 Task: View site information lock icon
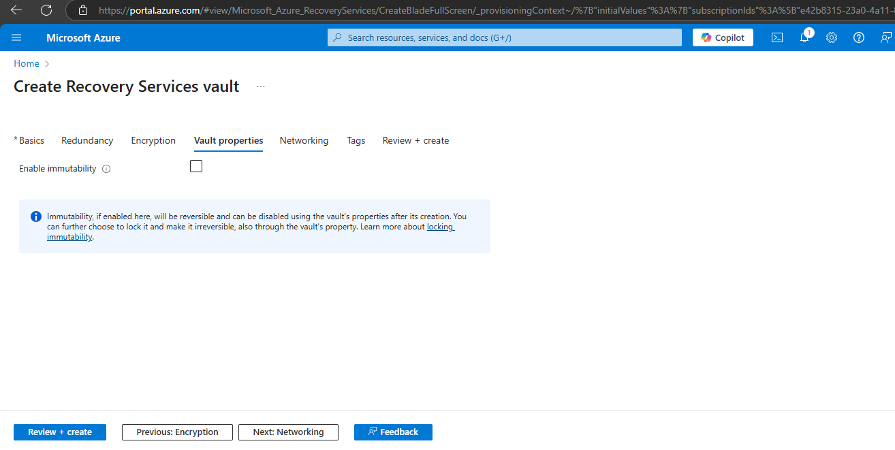coord(83,10)
